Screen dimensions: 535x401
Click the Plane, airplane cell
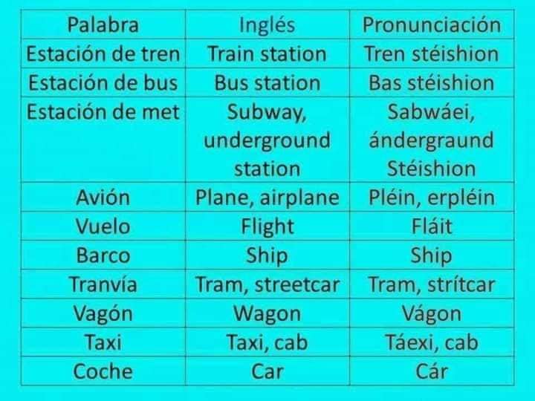tap(267, 197)
